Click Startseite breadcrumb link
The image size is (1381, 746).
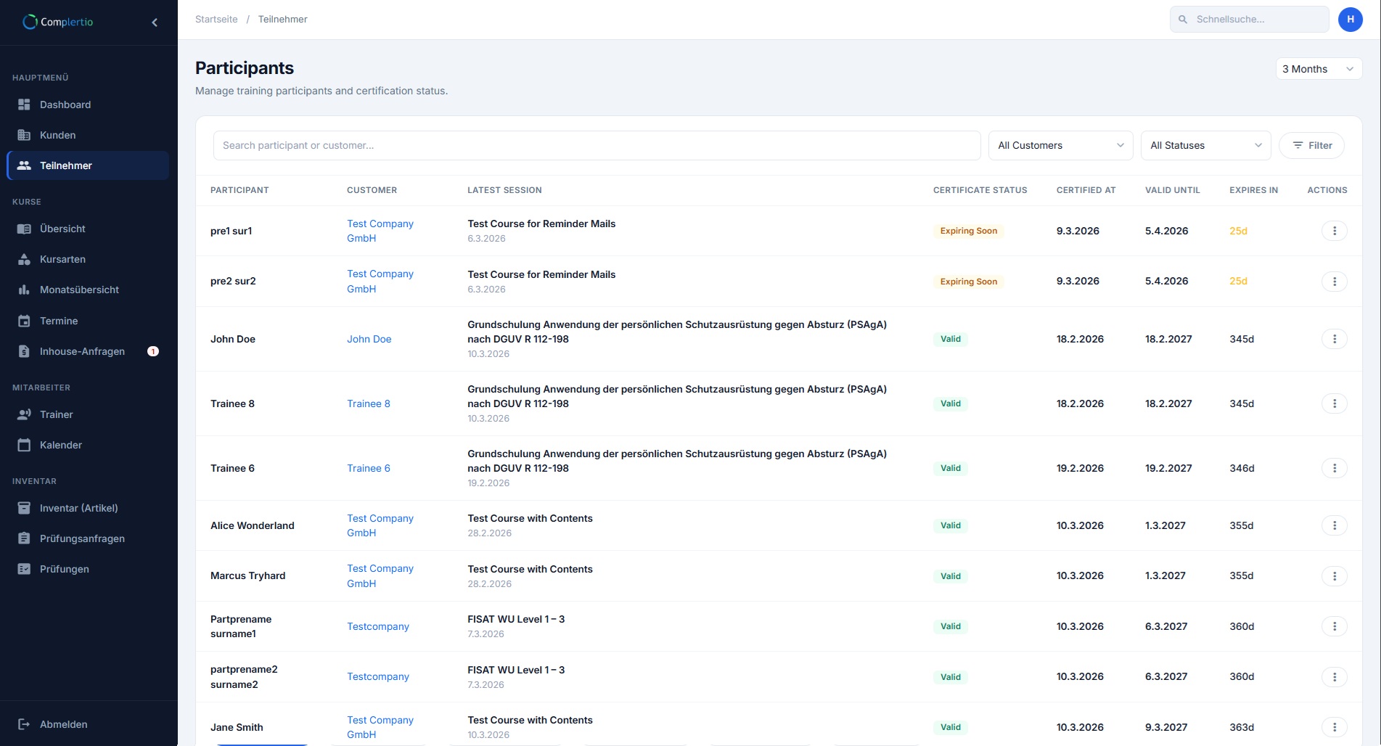click(x=216, y=20)
